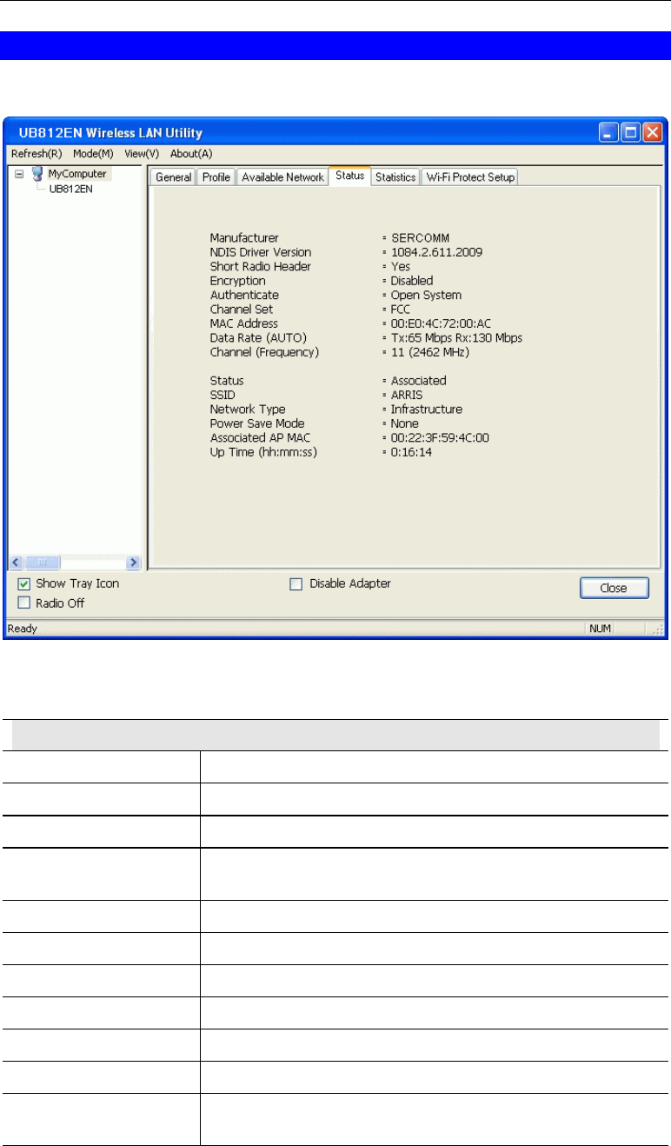Switch to the Statistics tab

coord(395,177)
